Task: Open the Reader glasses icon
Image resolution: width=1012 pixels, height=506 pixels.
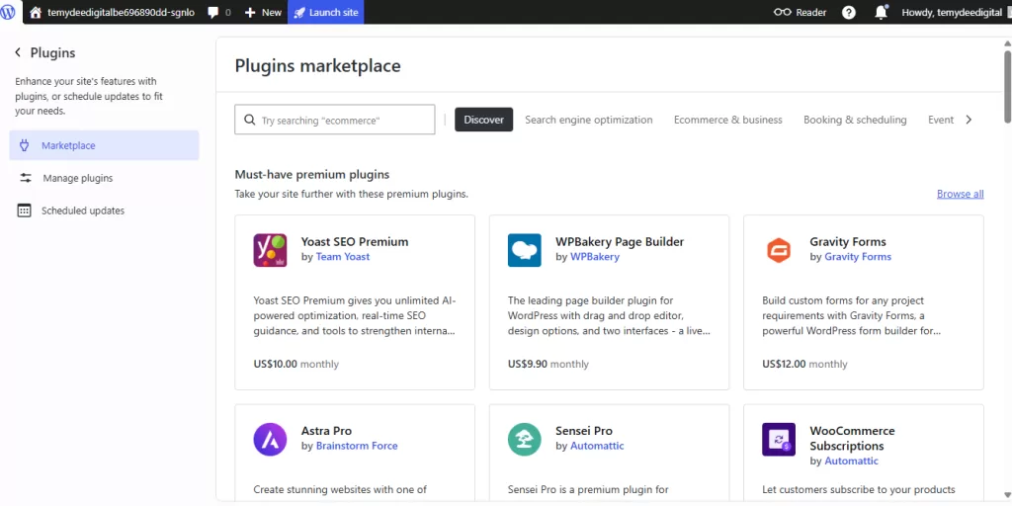Action: pyautogui.click(x=783, y=12)
